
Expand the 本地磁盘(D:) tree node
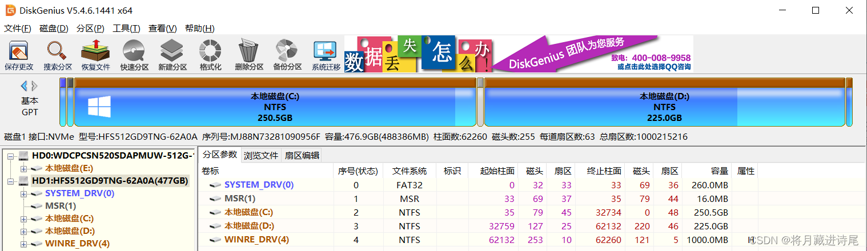[23, 231]
